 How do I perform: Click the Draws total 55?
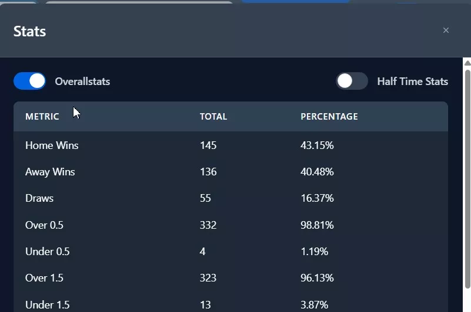click(205, 198)
